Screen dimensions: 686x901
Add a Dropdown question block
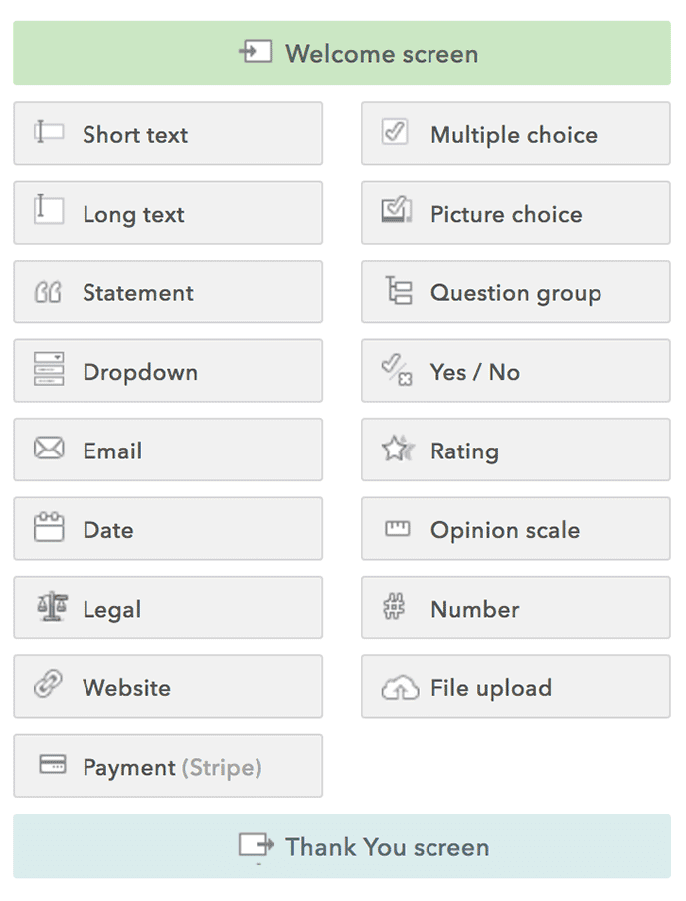click(x=168, y=371)
